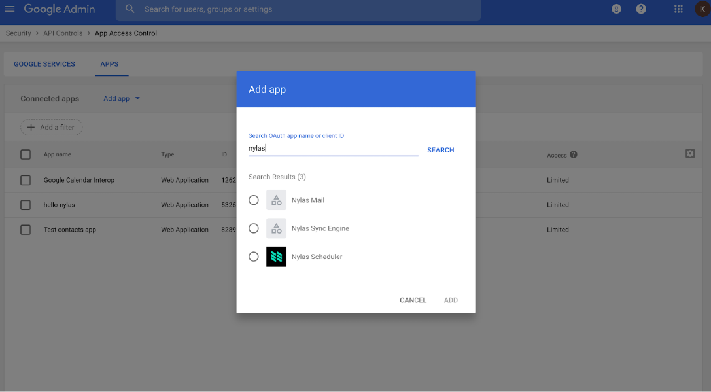Click Web Application type for hello-nylas

tap(184, 205)
